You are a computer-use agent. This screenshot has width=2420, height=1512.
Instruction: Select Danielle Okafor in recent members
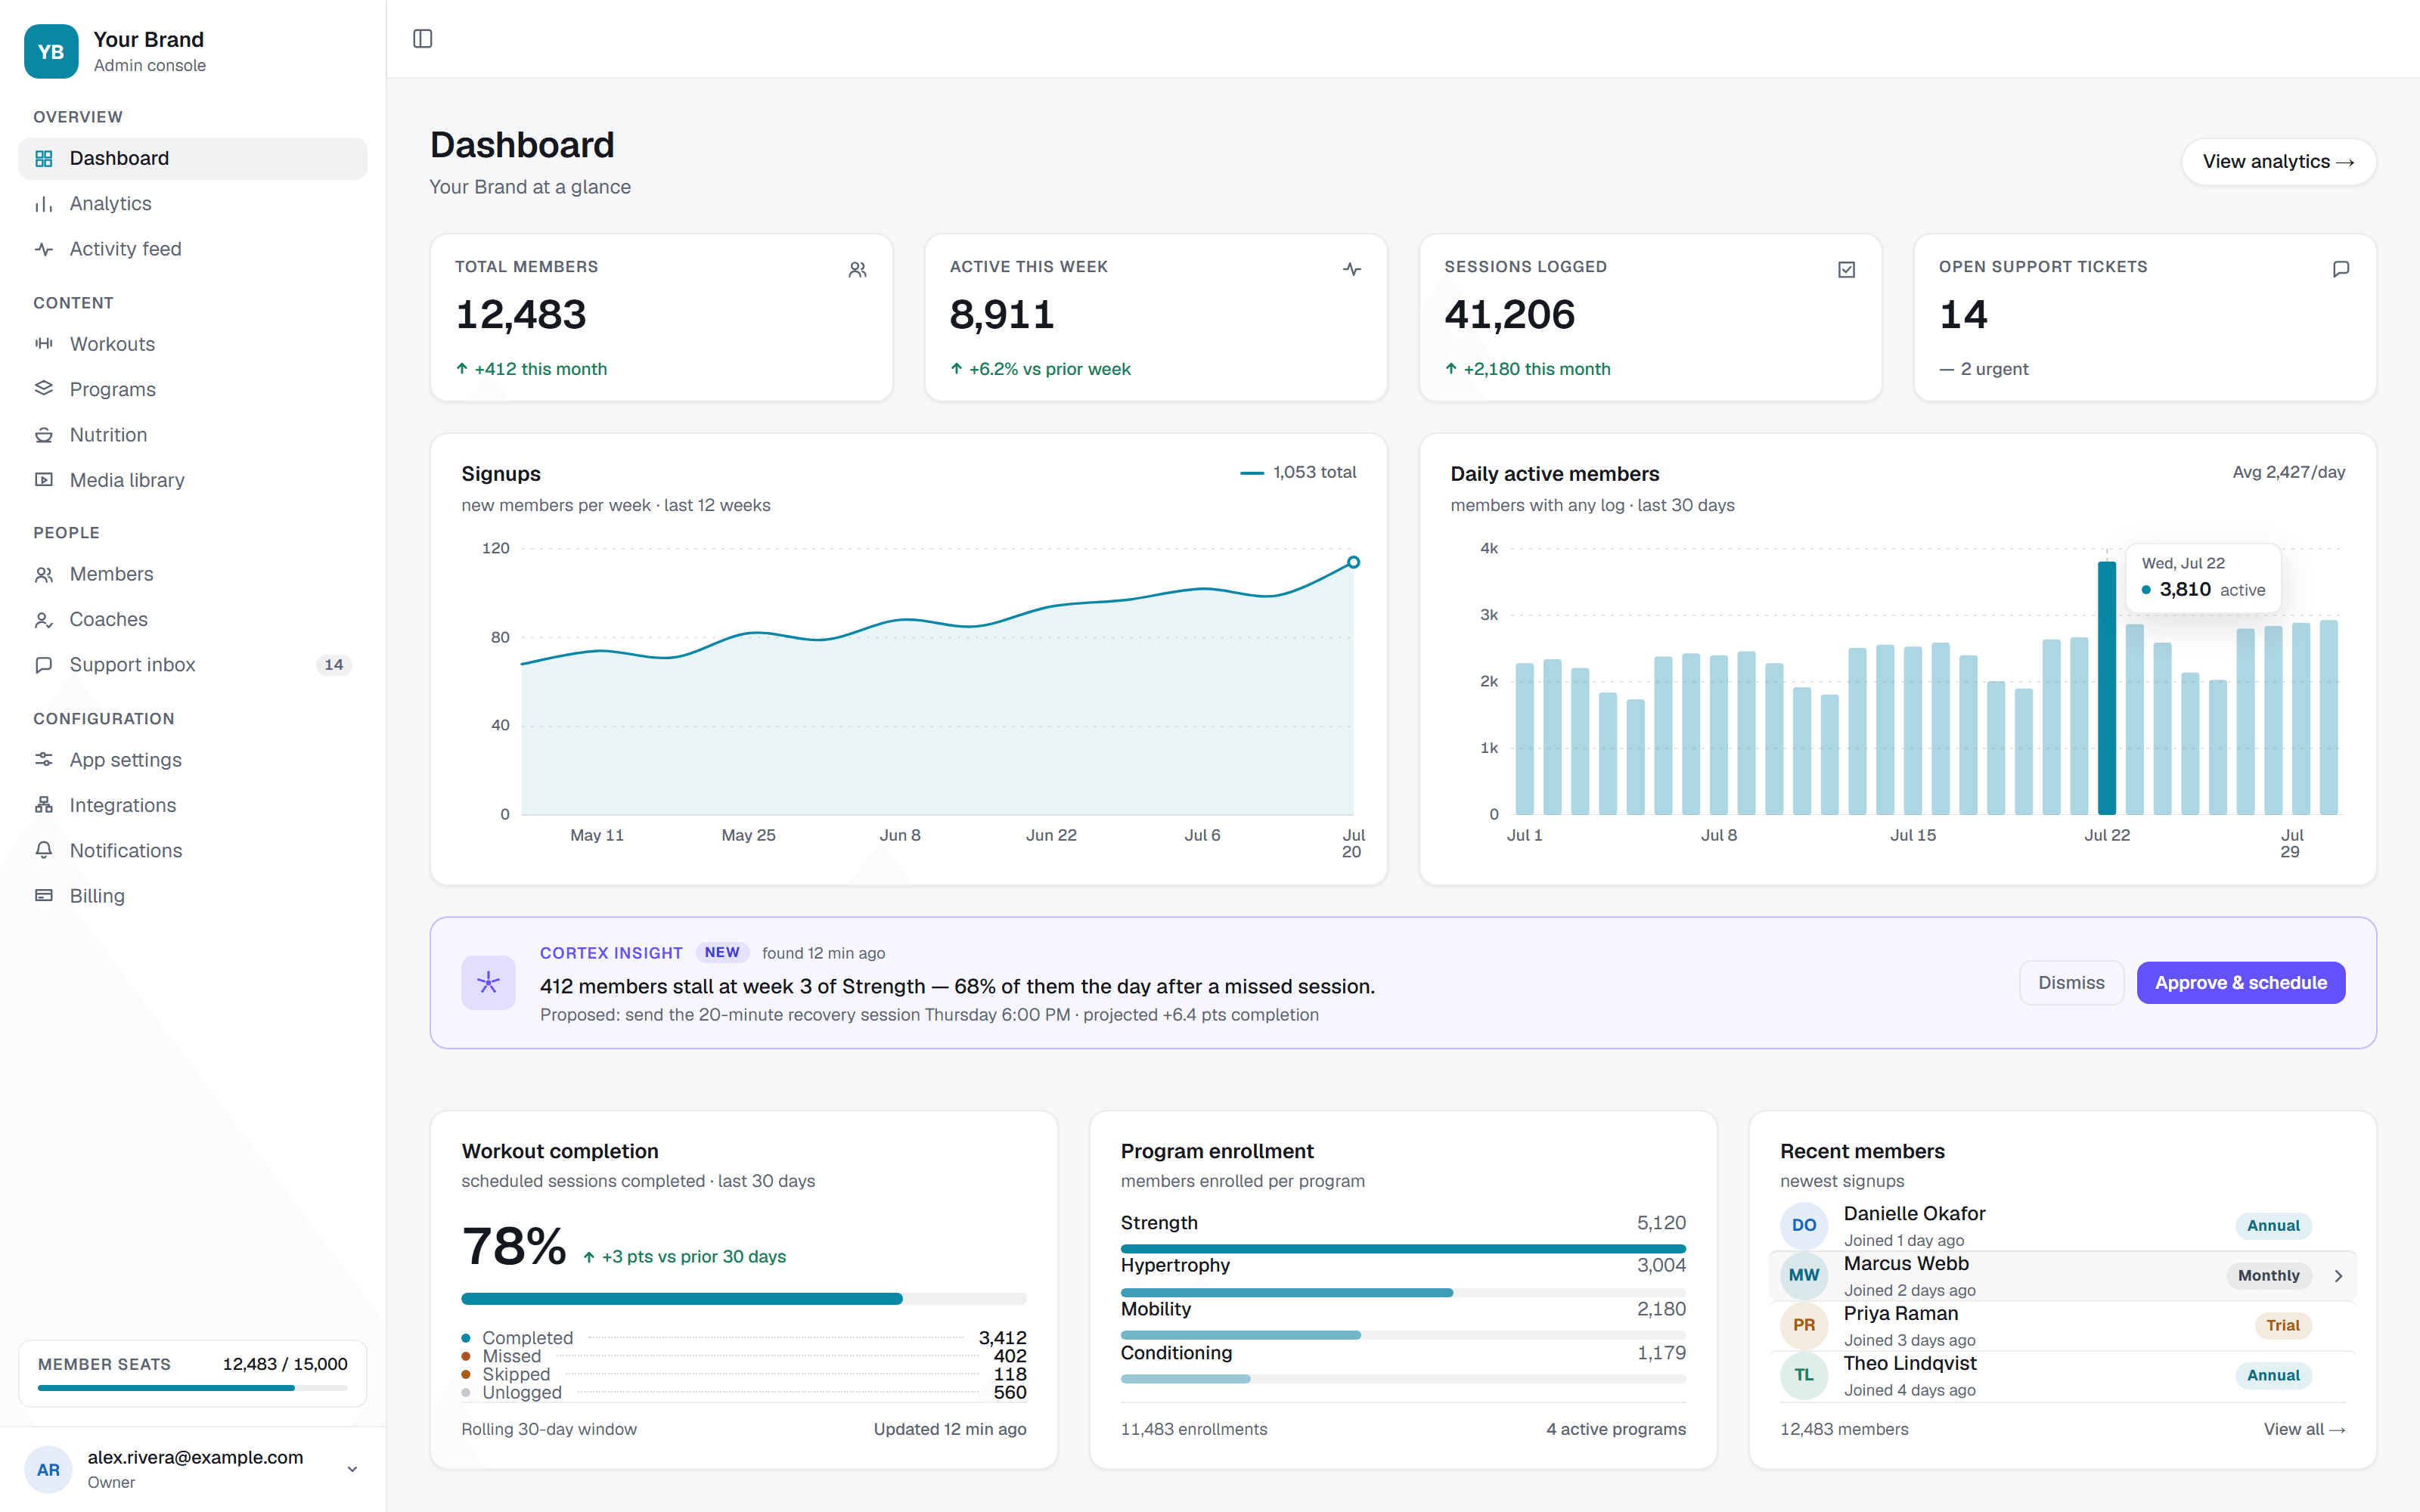pyautogui.click(x=2062, y=1226)
